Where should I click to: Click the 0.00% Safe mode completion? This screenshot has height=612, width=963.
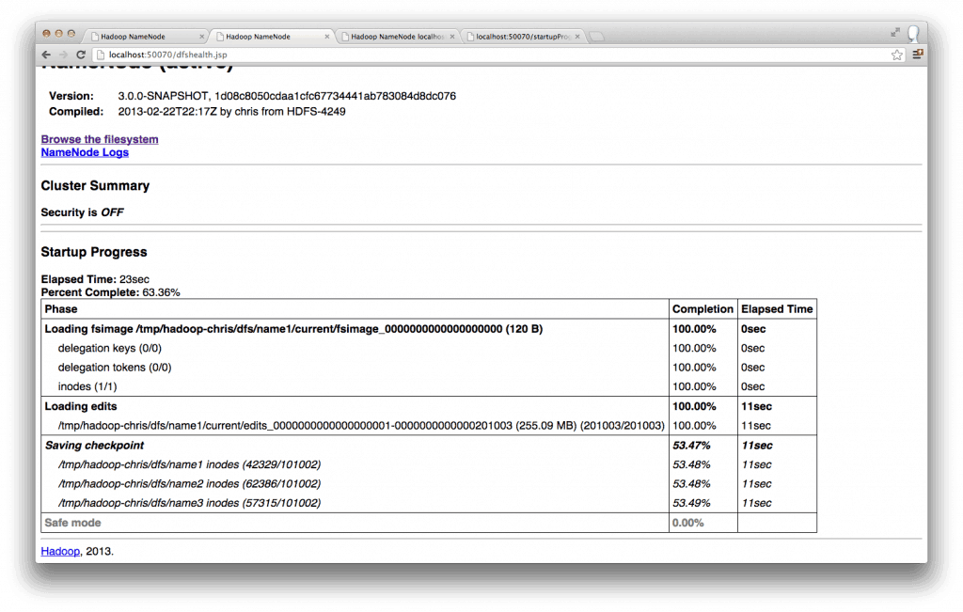point(687,523)
